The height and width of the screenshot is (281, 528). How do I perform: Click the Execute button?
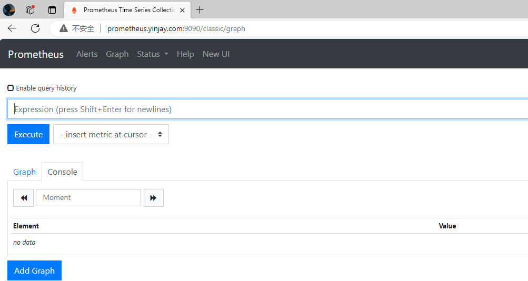tap(28, 134)
